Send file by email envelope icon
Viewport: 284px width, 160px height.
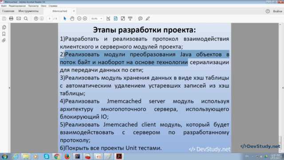coord(19,19)
